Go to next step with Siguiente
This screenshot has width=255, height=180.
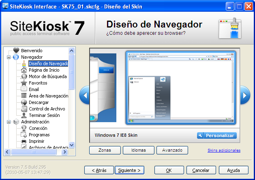[129, 170]
